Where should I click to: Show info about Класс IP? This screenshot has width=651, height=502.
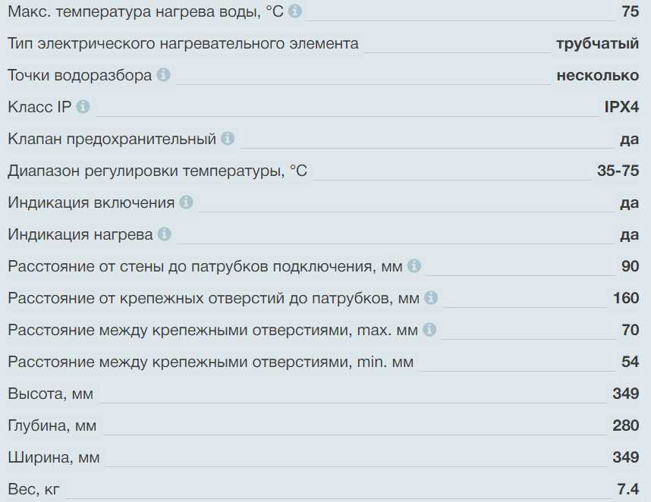click(83, 107)
